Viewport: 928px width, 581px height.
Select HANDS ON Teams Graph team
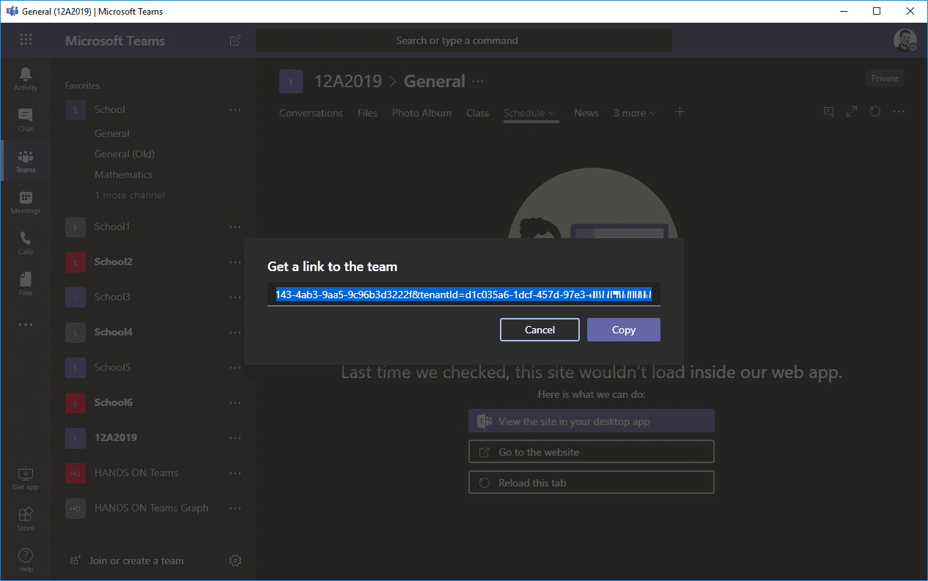pyautogui.click(x=152, y=508)
